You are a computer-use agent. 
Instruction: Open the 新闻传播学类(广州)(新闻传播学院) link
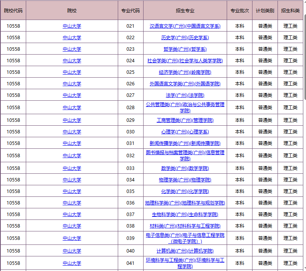185,143
